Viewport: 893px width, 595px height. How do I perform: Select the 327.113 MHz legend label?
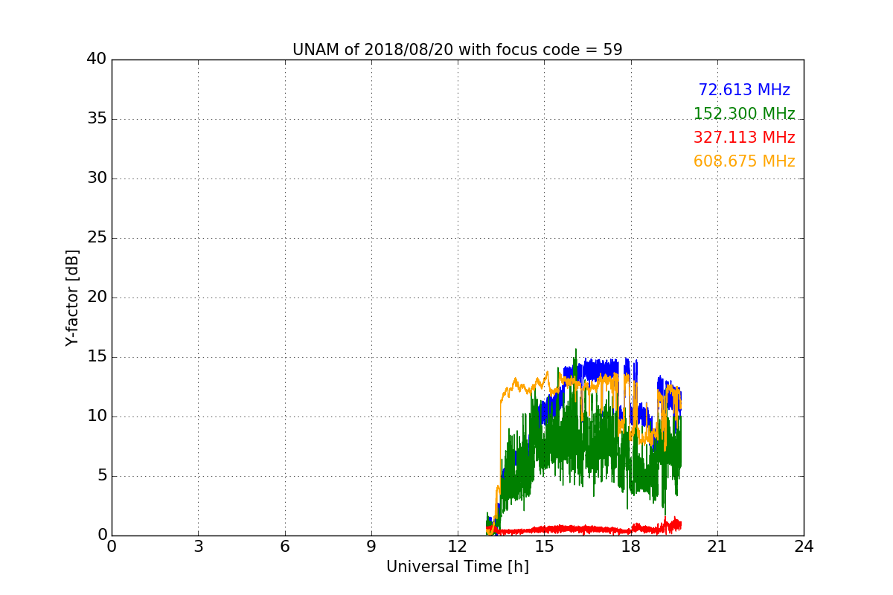point(744,138)
